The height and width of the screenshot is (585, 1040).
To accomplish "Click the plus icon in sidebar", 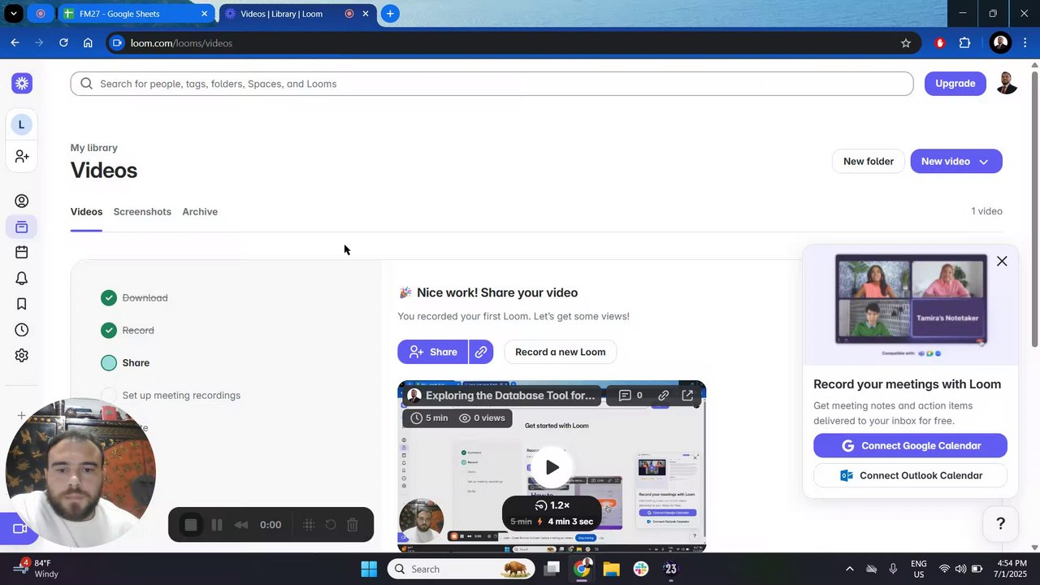I will coord(21,416).
